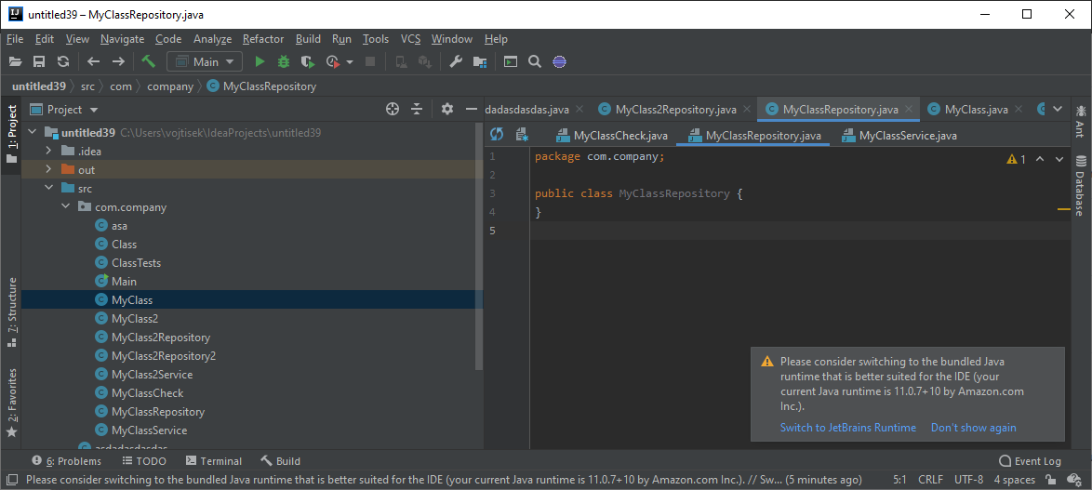
Task: Open the Analyze menu
Action: coord(212,39)
